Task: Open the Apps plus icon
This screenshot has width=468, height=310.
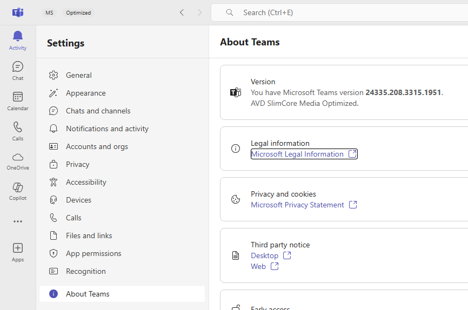Action: point(18,251)
